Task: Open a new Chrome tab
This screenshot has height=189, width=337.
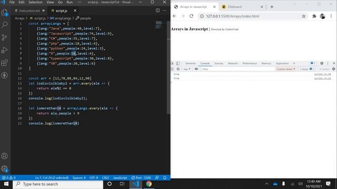Action: 272,7
